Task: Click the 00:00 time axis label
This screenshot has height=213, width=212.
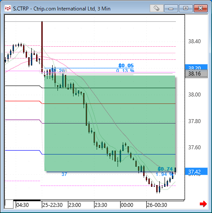Action: [x=127, y=205]
